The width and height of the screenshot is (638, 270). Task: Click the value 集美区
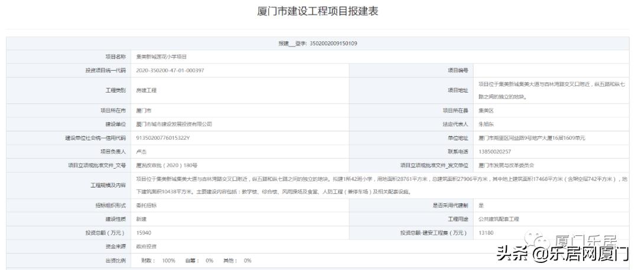point(486,110)
